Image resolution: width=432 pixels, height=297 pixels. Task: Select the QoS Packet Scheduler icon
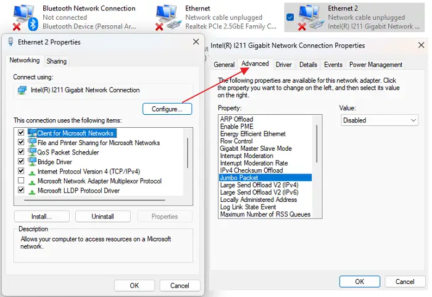[x=32, y=152]
